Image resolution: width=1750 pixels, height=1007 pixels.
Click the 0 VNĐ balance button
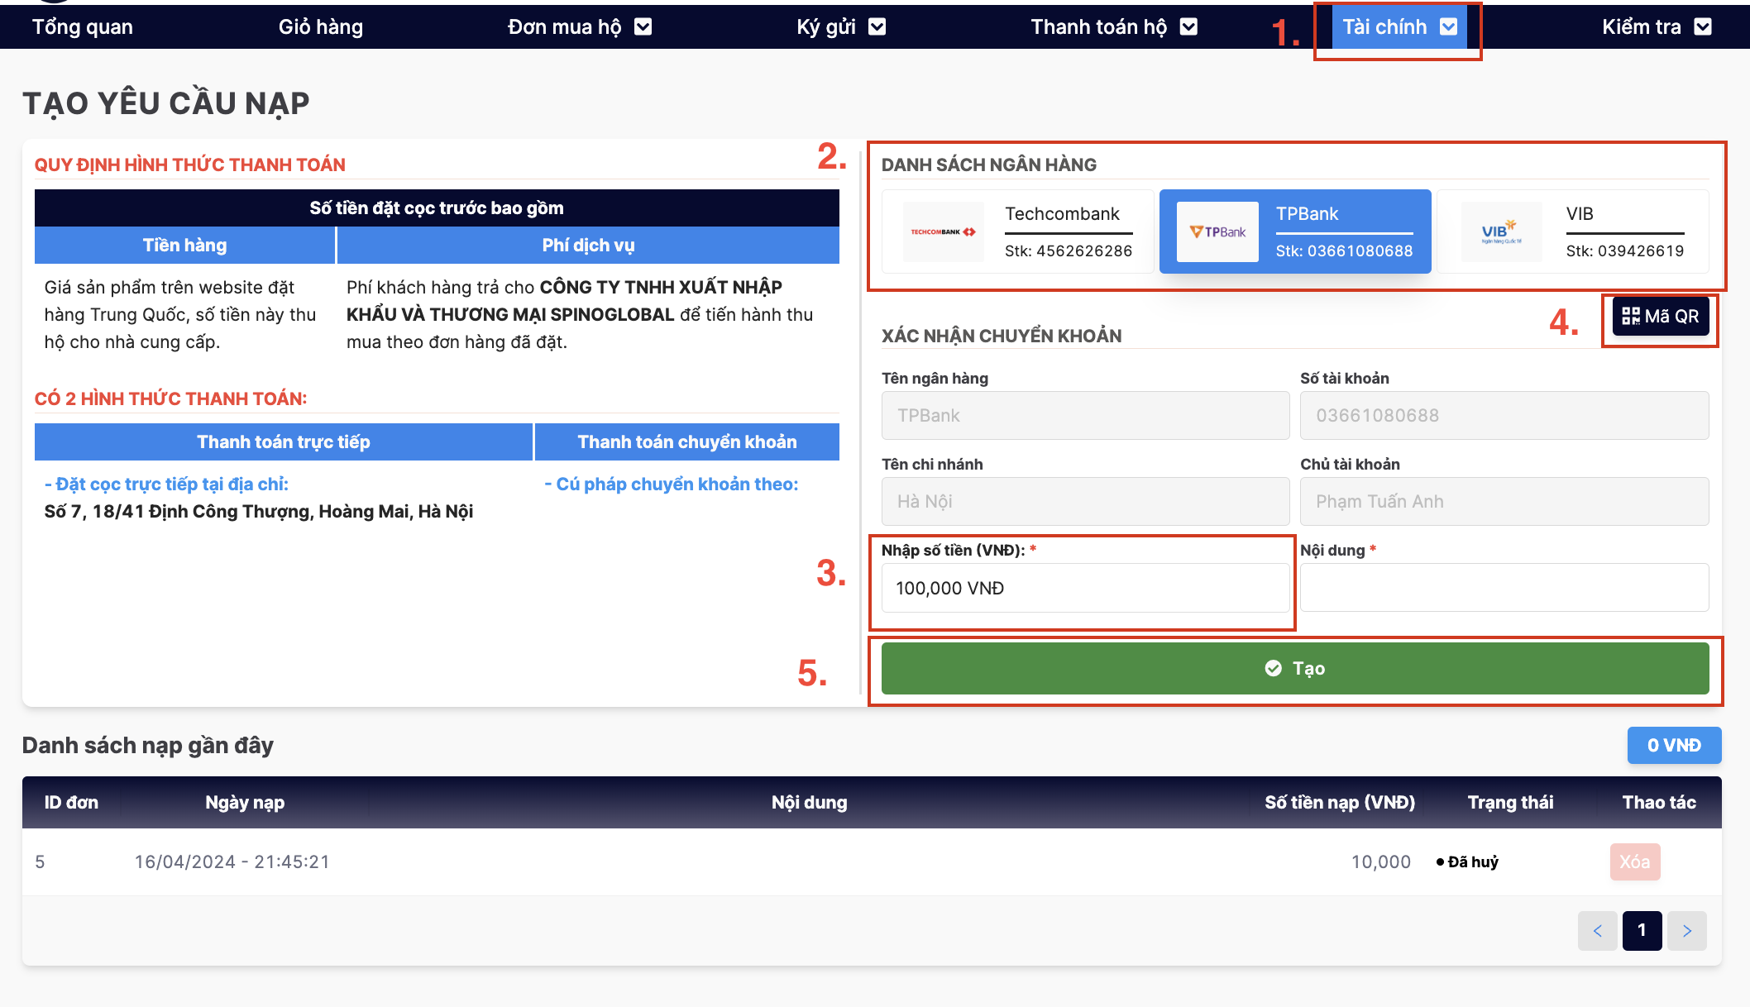tap(1674, 746)
